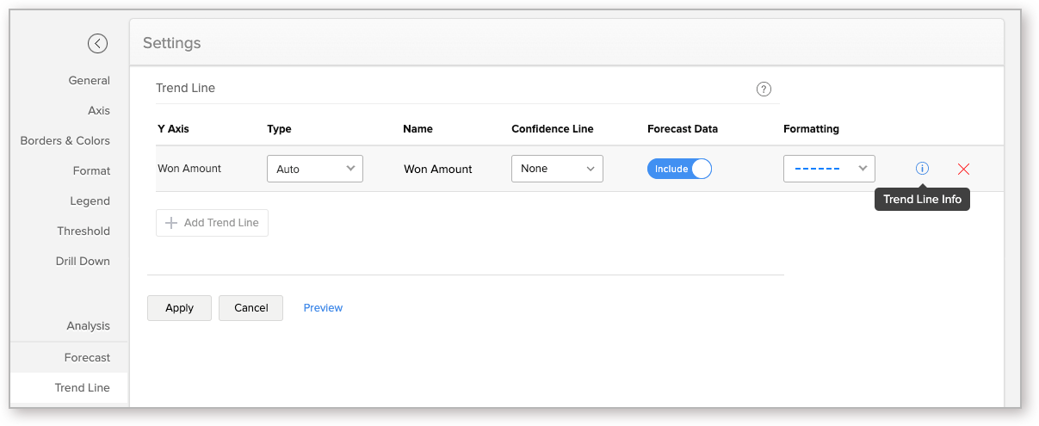The height and width of the screenshot is (426, 1039).
Task: Expand the Formatting line style dropdown
Action: 829,169
